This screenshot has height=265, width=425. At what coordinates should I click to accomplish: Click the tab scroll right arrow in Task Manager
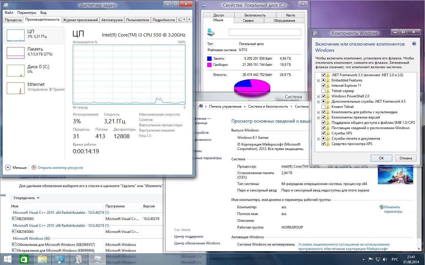189,19
